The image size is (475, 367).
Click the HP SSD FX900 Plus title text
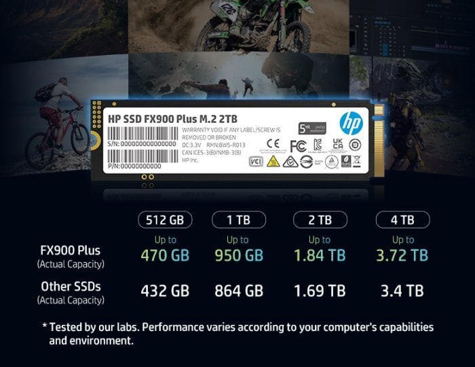point(172,119)
